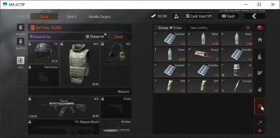
Task: Select the Water item showing 17/60
Action: (x=237, y=39)
